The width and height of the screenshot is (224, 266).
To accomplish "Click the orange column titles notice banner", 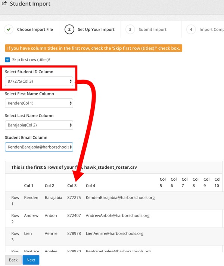I will [x=93, y=48].
